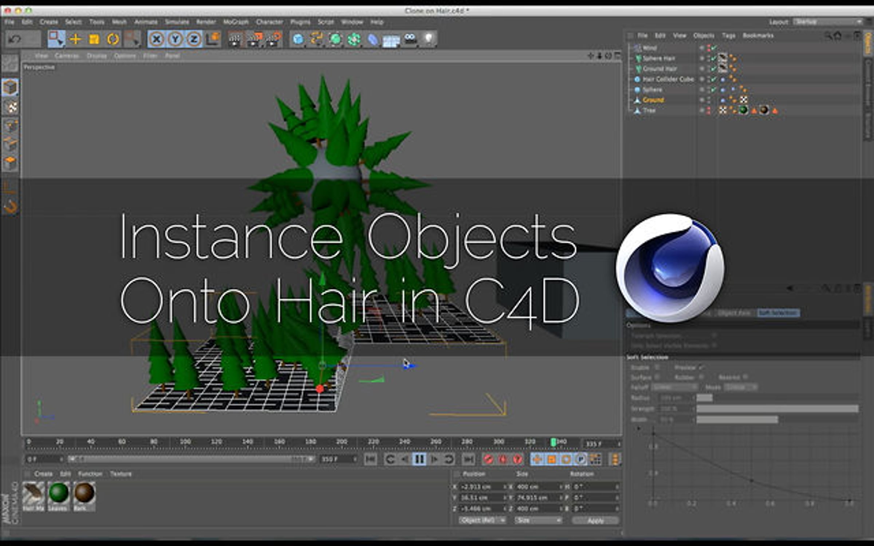Open the viewport Cameras menu
The width and height of the screenshot is (874, 546).
[67, 56]
